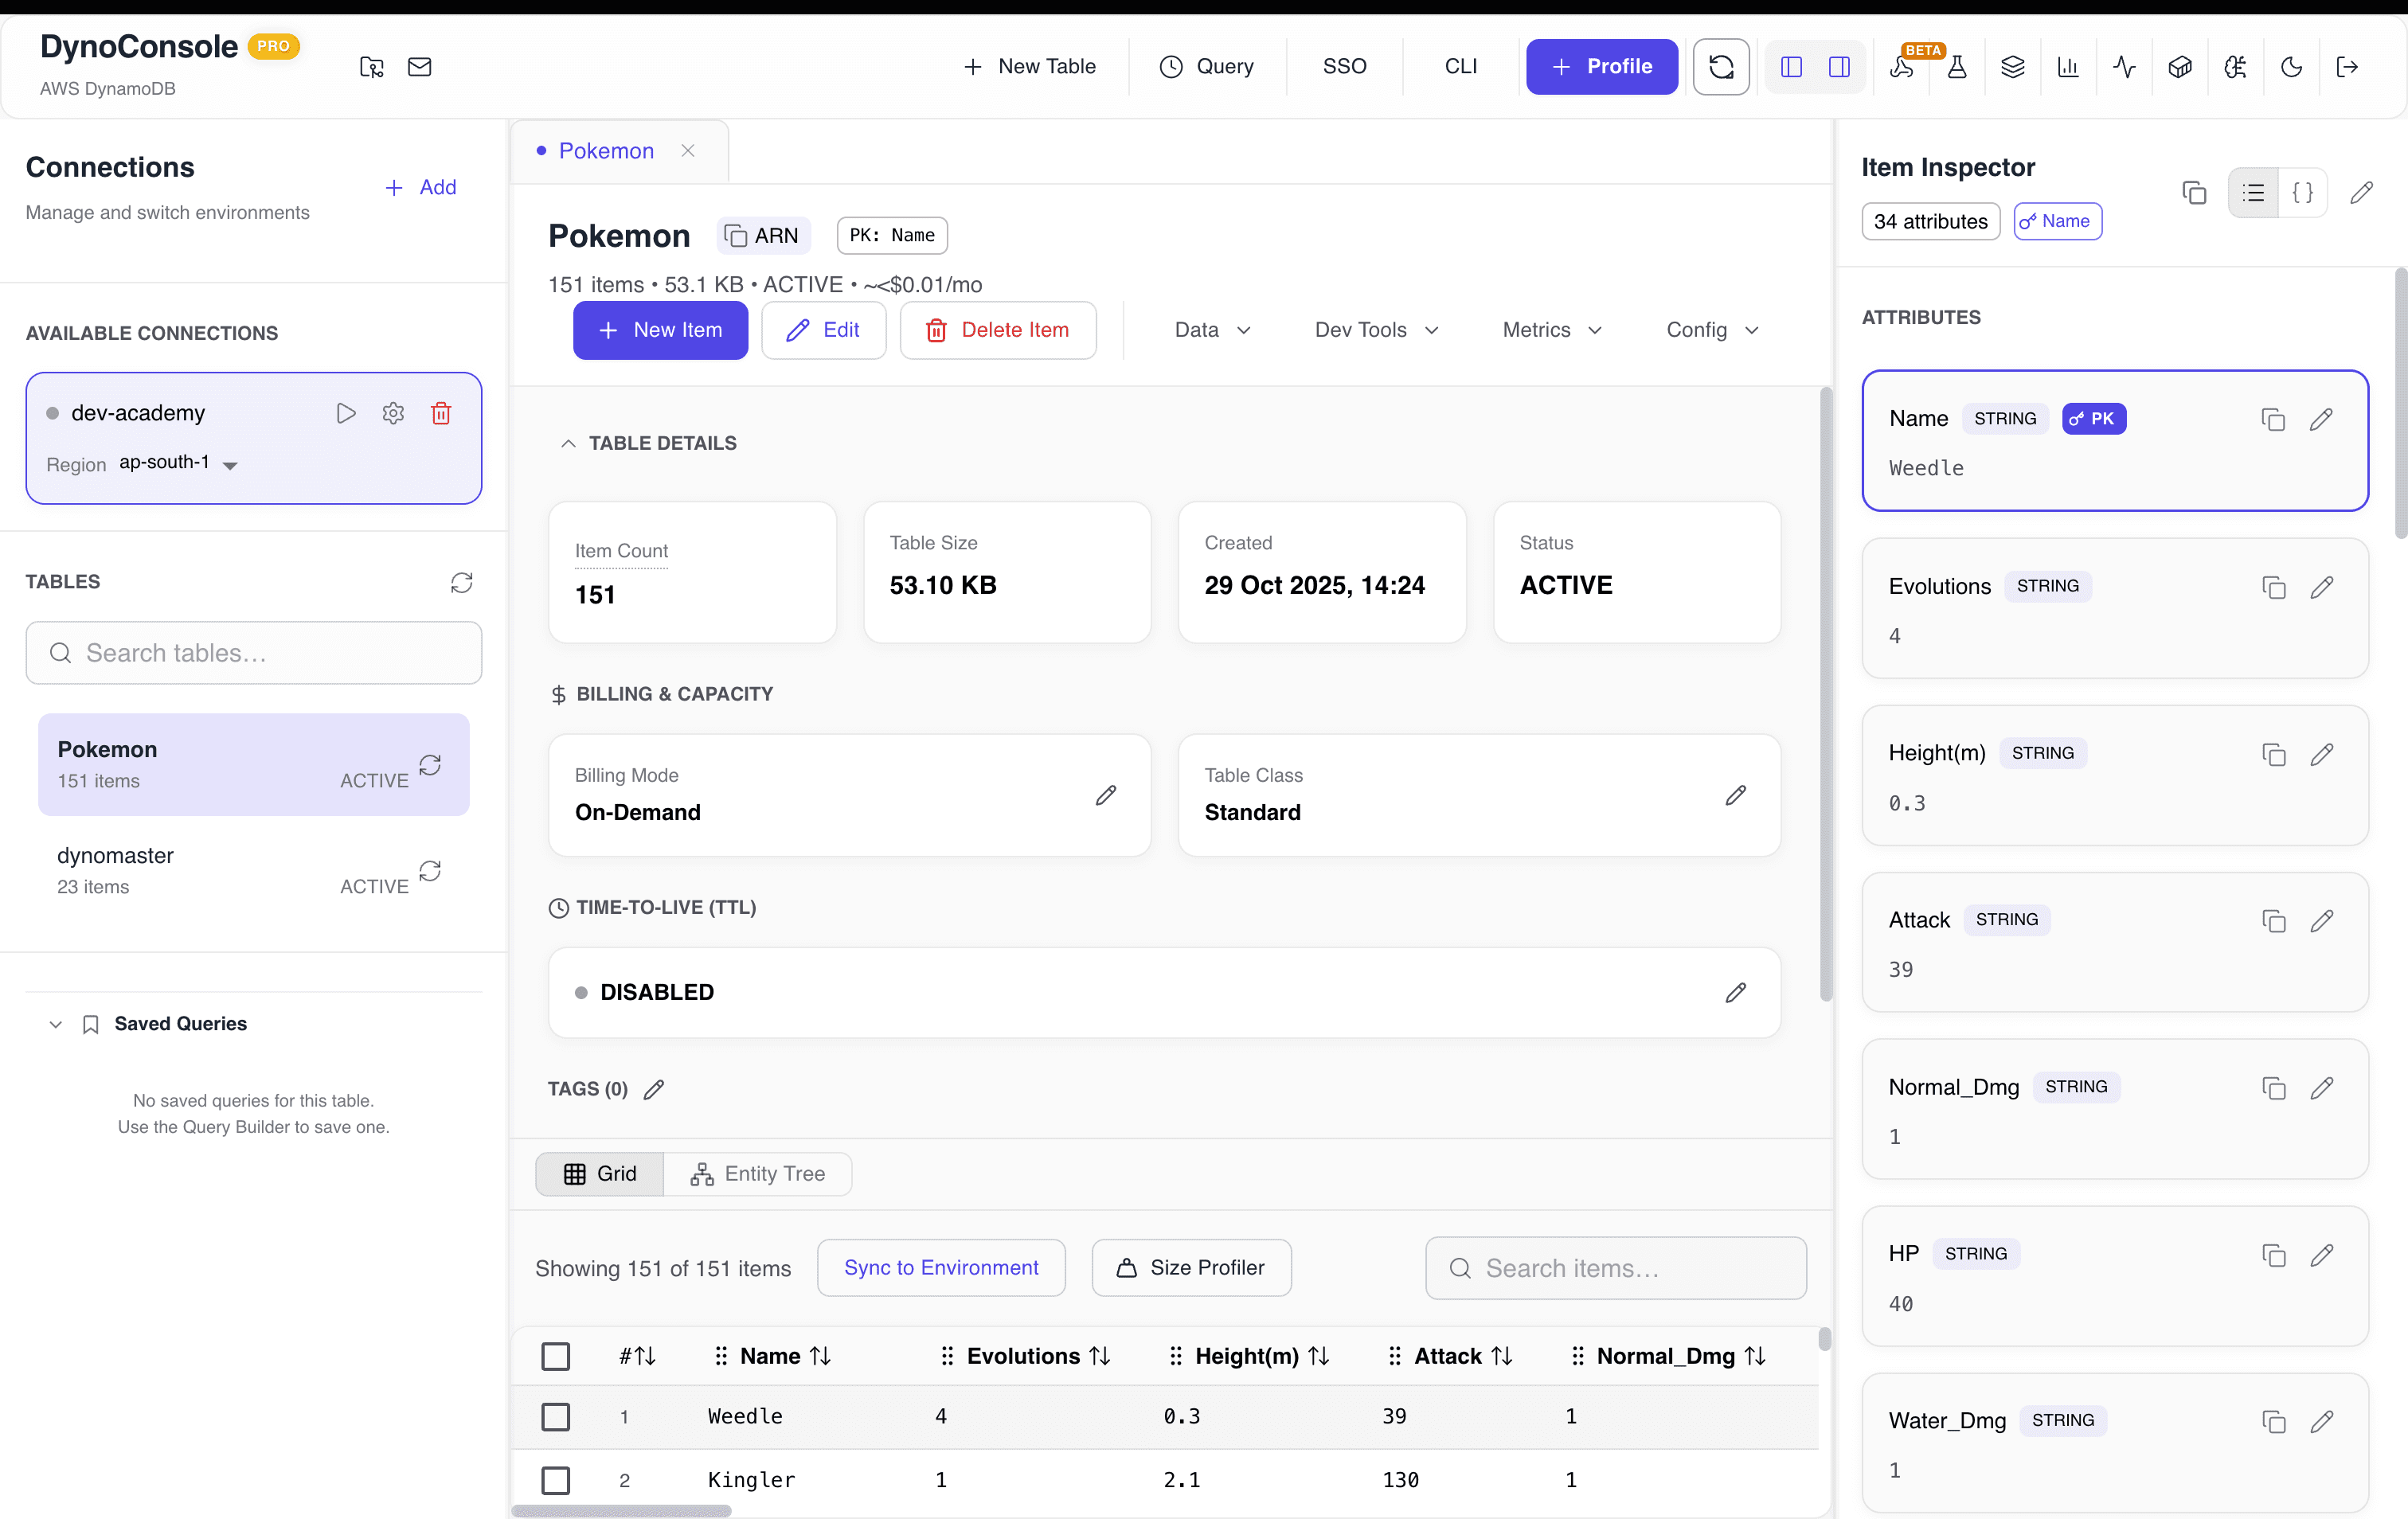Refresh the tables list
The height and width of the screenshot is (1519, 2408).
coord(461,583)
